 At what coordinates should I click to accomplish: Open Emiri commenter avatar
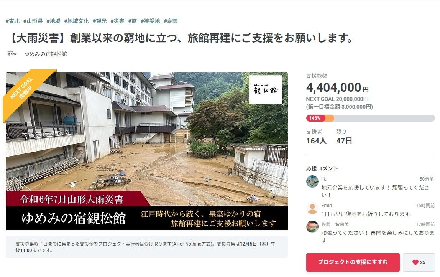coord(312,208)
